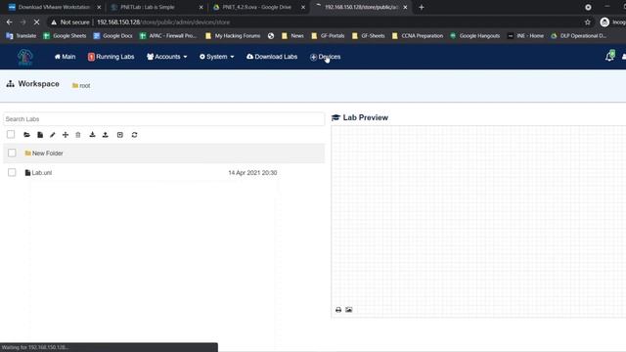Switch to PNET_4.2.9.ova Google Drive tab
Viewport: 626px width, 352px height.
[256, 7]
